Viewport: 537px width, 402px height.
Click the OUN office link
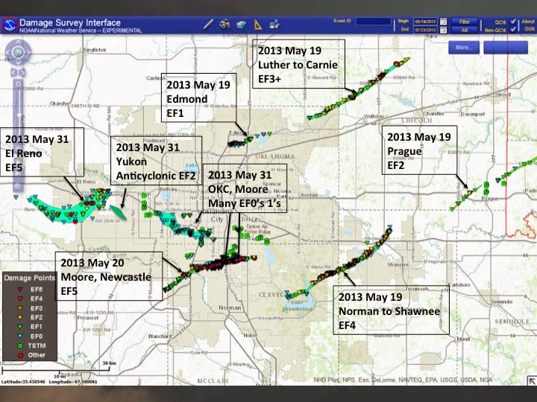(530, 29)
